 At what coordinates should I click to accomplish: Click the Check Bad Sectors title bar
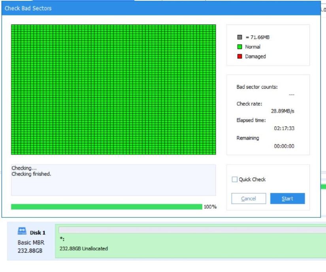tap(161, 8)
